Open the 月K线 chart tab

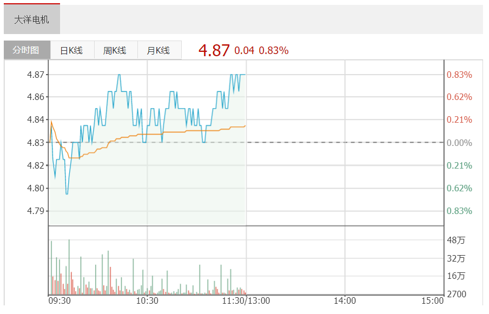point(159,50)
